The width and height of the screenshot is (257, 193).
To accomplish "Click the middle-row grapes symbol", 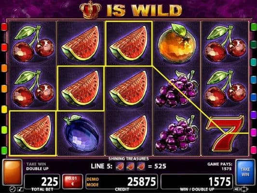I will (x=176, y=89).
